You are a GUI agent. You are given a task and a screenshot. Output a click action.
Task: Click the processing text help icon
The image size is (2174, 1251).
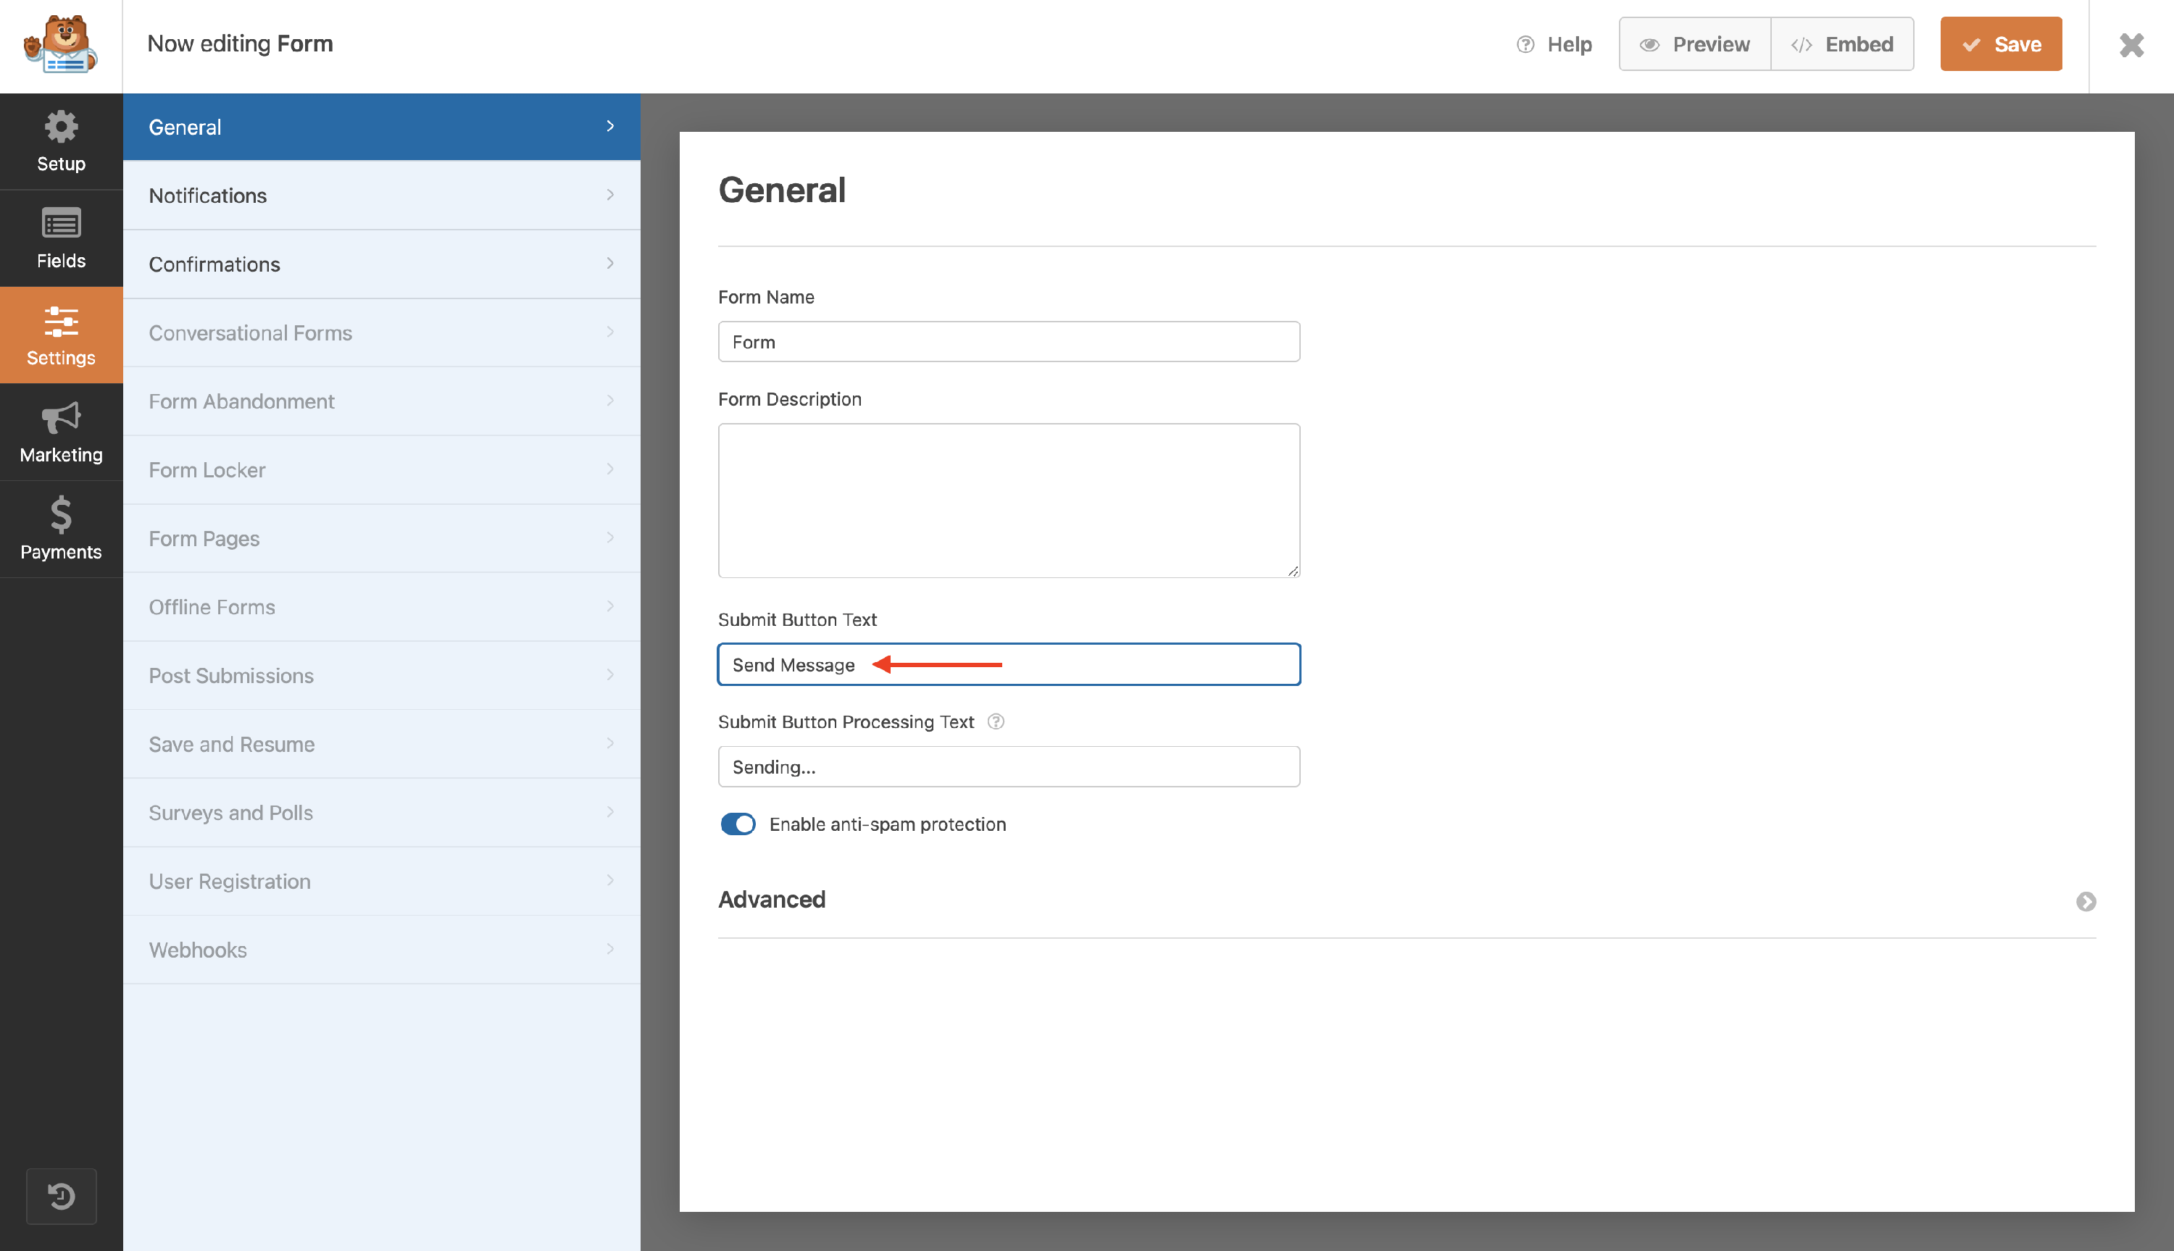(x=995, y=721)
